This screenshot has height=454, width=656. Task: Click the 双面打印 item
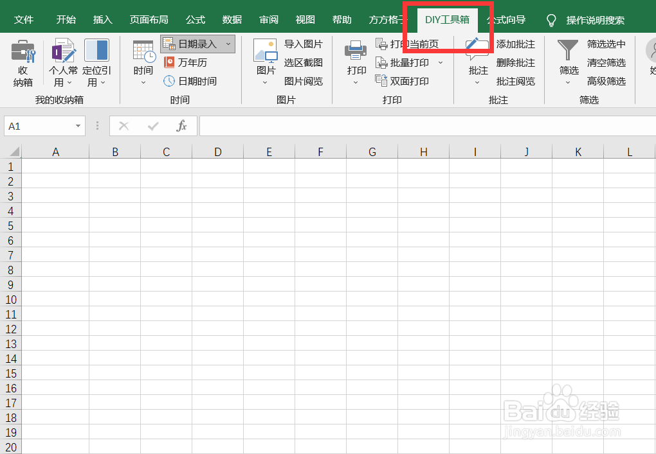click(403, 81)
